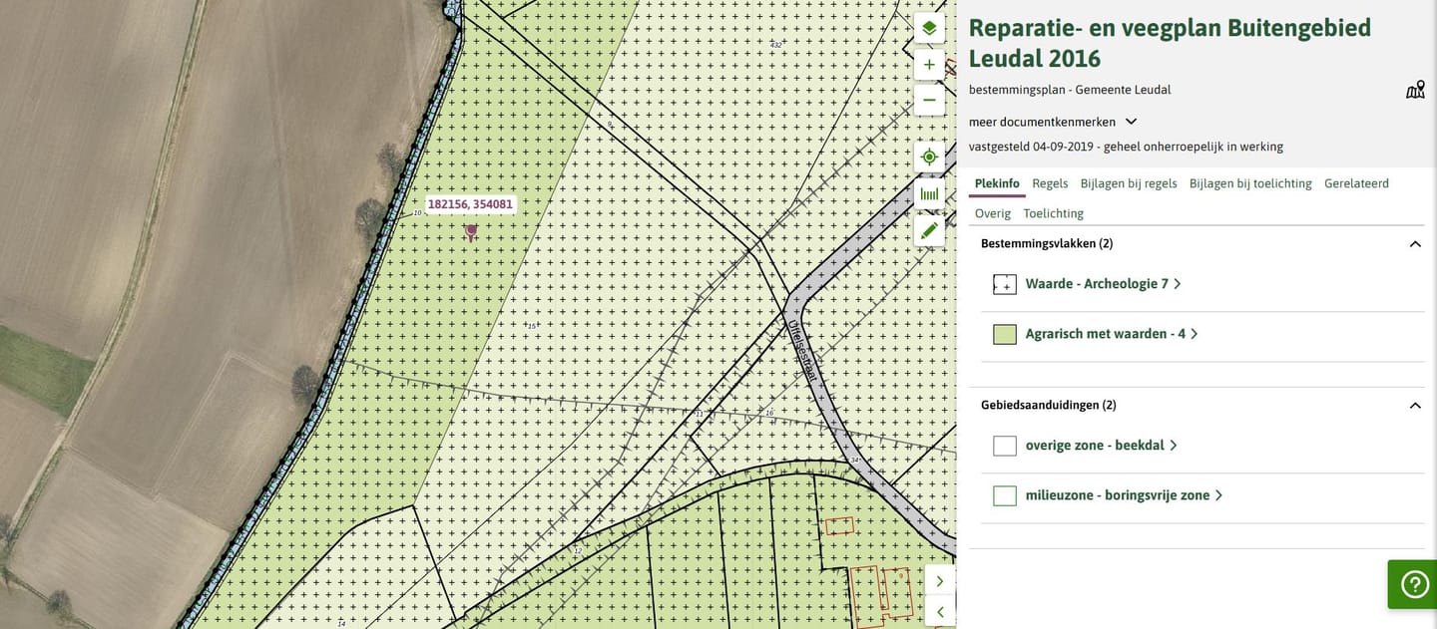Open the Bijlagen bij toelichting tab
The width and height of the screenshot is (1437, 629).
click(x=1249, y=183)
